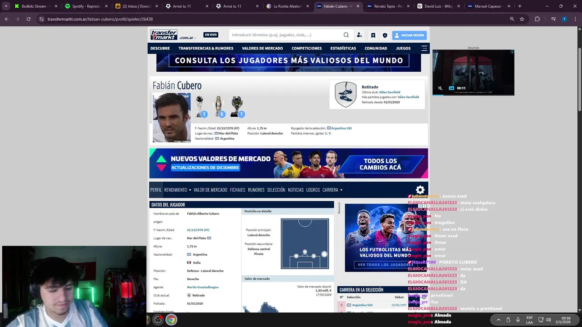This screenshot has height=327, width=582.
Task: Open the Valores de Mercado menu
Action: coord(262,48)
